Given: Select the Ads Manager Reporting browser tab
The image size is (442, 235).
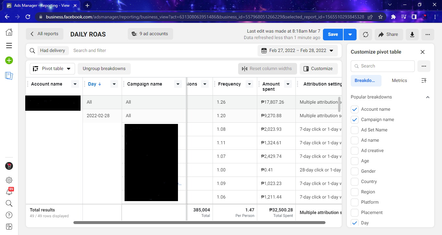Looking at the screenshot, I should (41, 6).
